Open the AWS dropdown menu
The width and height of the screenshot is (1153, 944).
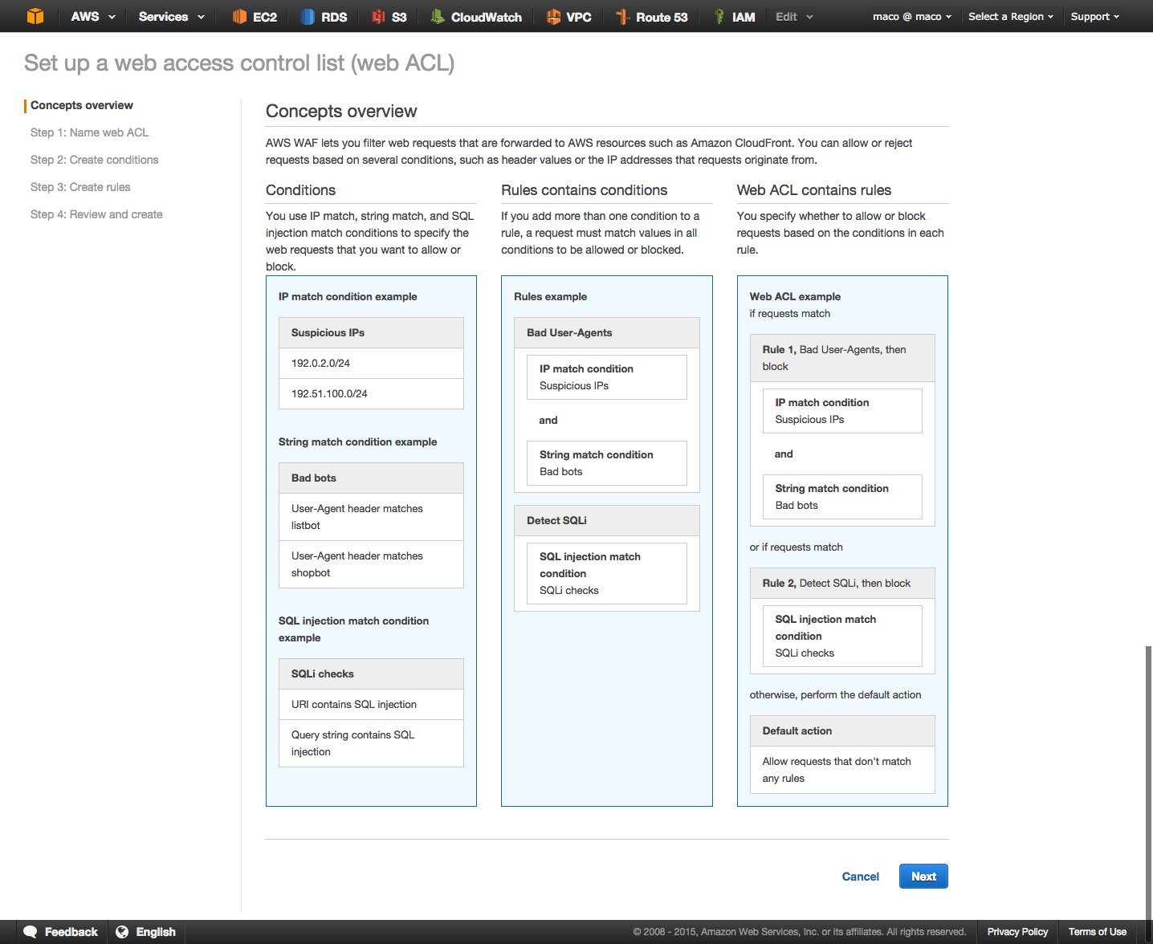[x=93, y=16]
